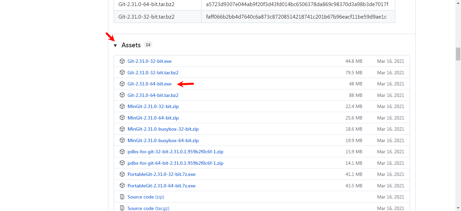Viewport: 461px width, 211px height.
Task: Click the scrollbar up arrow
Action: pyautogui.click(x=458, y=3)
